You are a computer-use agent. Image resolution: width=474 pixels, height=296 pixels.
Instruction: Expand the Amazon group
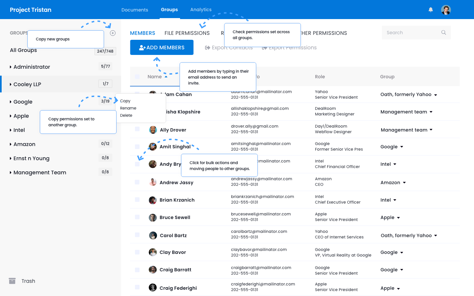pos(11,144)
